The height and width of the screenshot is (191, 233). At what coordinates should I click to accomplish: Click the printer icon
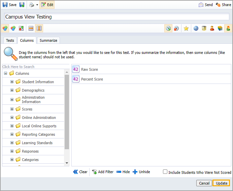(32, 5)
